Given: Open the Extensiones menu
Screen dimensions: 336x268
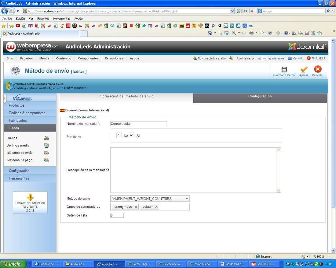Looking at the screenshot, I should pyautogui.click(x=114, y=58).
